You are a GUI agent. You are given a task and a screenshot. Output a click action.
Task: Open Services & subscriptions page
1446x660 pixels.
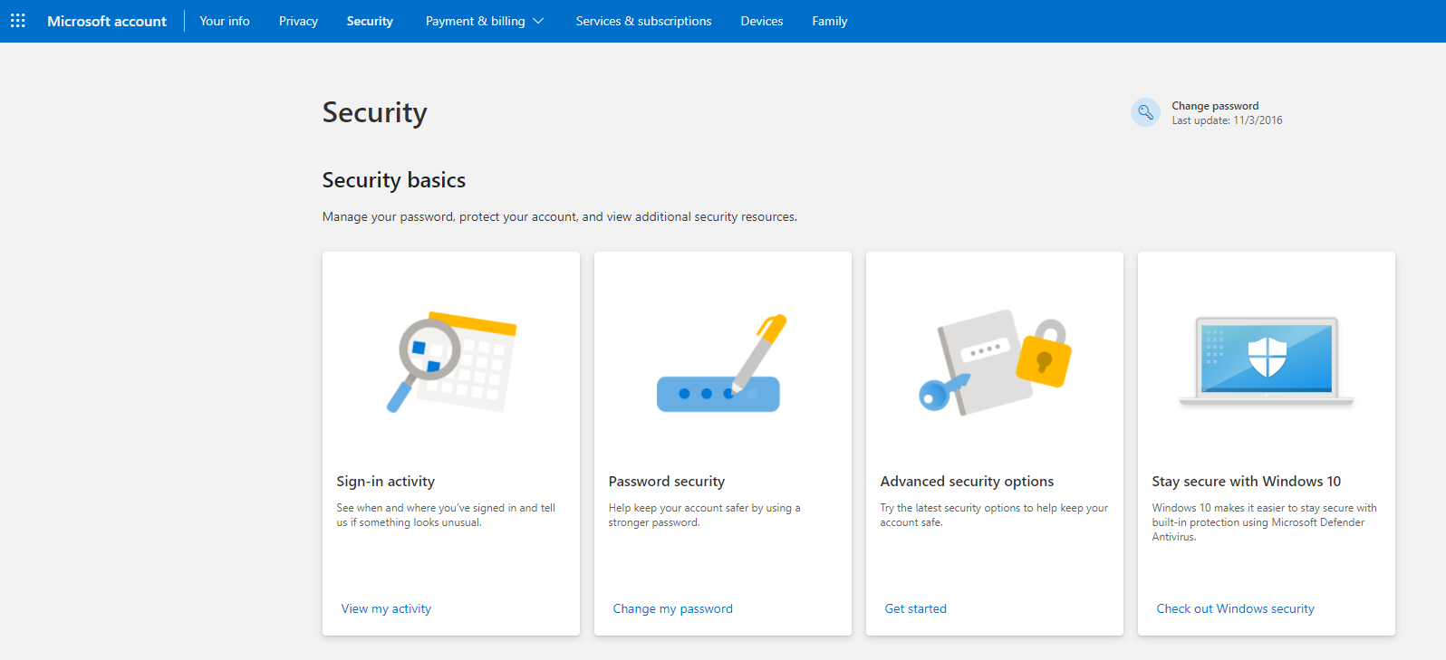(643, 21)
